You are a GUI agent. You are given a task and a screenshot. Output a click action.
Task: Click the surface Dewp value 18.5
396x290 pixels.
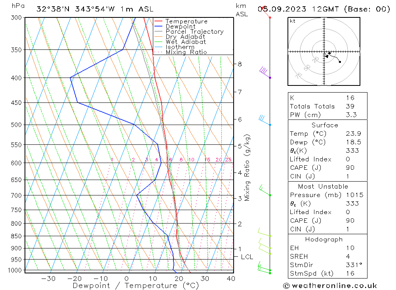click(353, 142)
